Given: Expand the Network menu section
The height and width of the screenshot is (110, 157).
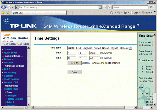Looking at the screenshot, I should (8, 59).
